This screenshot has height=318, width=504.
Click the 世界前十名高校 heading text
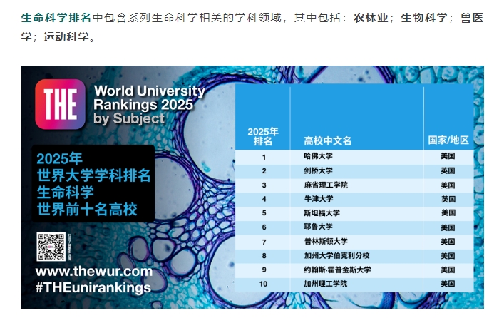[87, 210]
